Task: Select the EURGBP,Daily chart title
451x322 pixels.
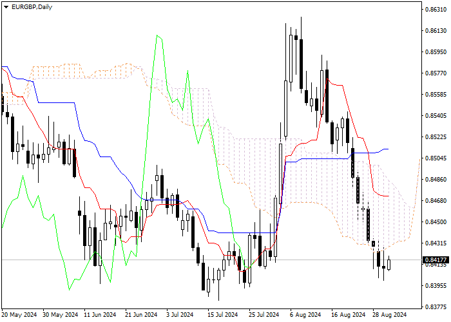Action: click(x=32, y=7)
